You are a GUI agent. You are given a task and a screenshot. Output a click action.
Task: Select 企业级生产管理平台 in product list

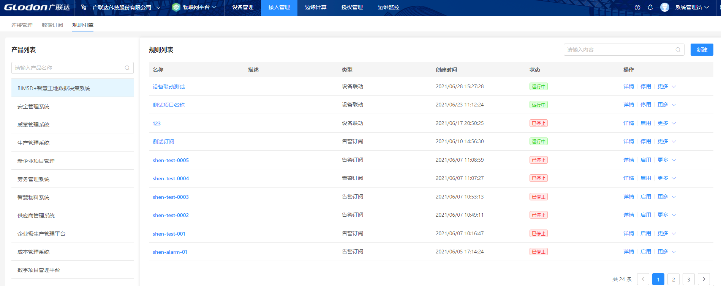click(x=73, y=234)
